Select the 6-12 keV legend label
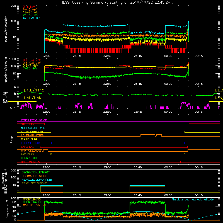Image resolution: width=223 pixels, height=223 pixels. pyautogui.click(x=30, y=9)
